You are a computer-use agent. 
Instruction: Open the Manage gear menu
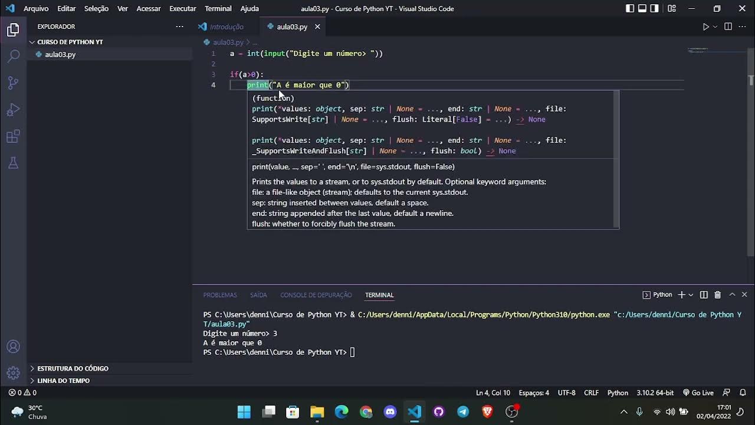click(x=13, y=373)
